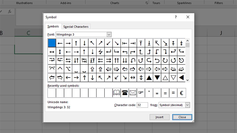237x133 pixels.
Task: Open the dialog help question mark
Action: (x=176, y=17)
